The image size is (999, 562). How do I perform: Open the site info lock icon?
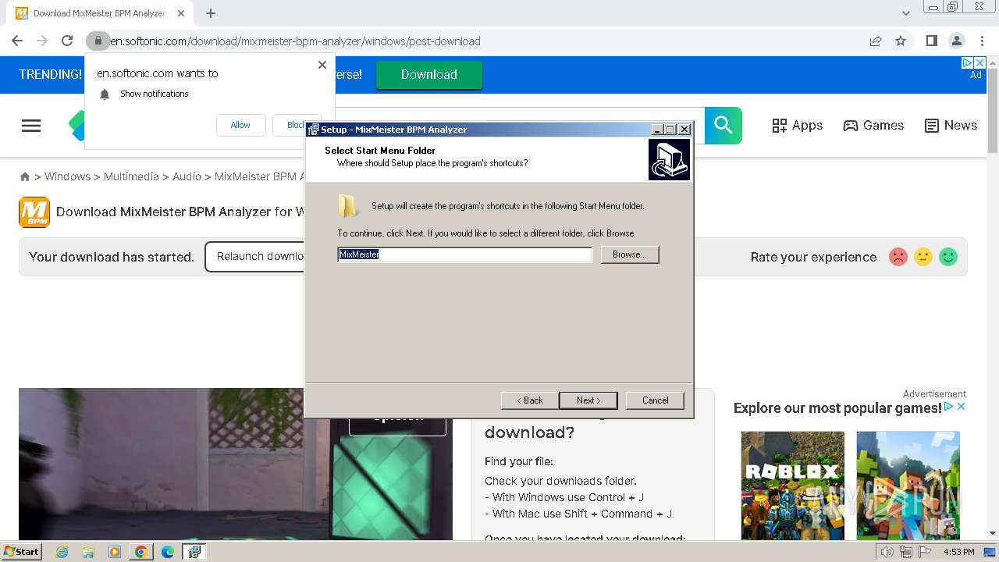coord(98,41)
